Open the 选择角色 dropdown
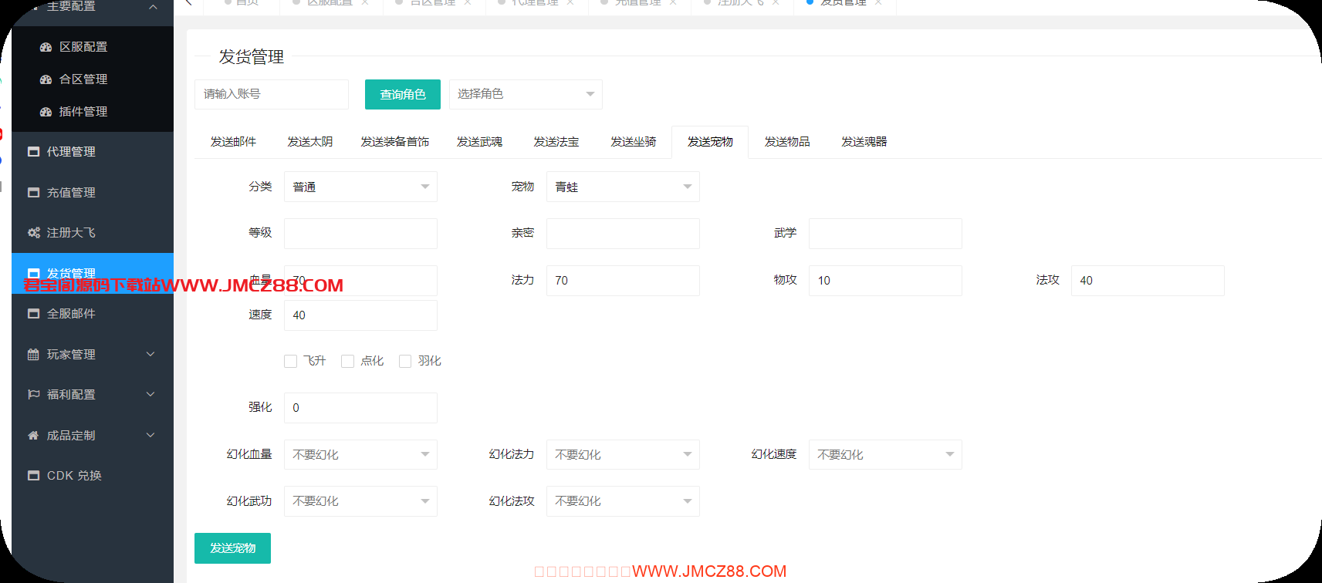 526,94
